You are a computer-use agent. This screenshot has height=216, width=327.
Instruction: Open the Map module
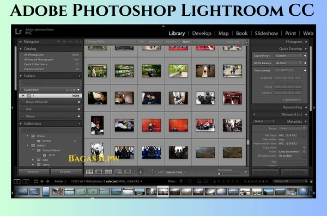(223, 33)
